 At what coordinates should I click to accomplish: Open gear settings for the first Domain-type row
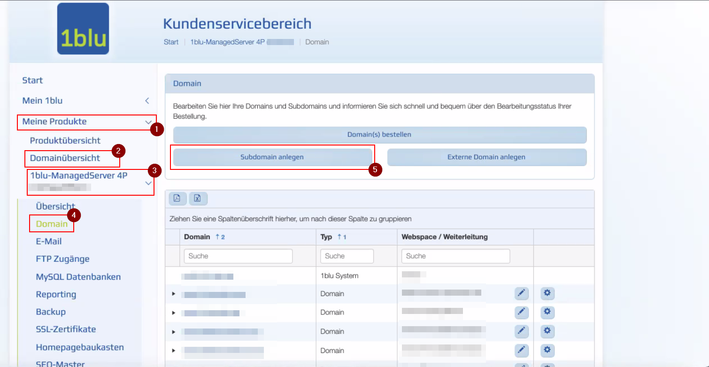pyautogui.click(x=547, y=294)
